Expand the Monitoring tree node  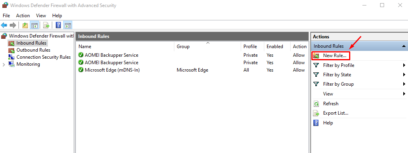pos(4,65)
